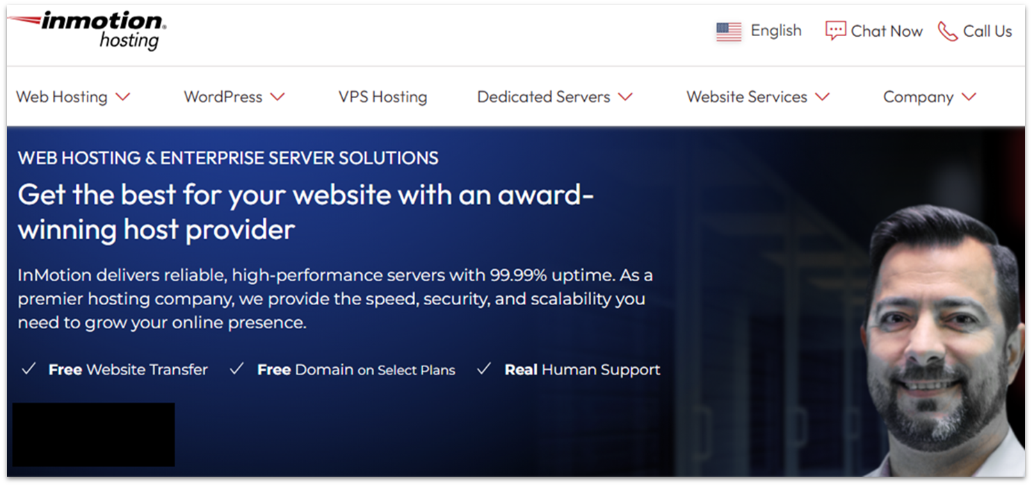Screen dimensions: 1032x486
Task: Click the InMotion Hosting logo
Action: (88, 30)
